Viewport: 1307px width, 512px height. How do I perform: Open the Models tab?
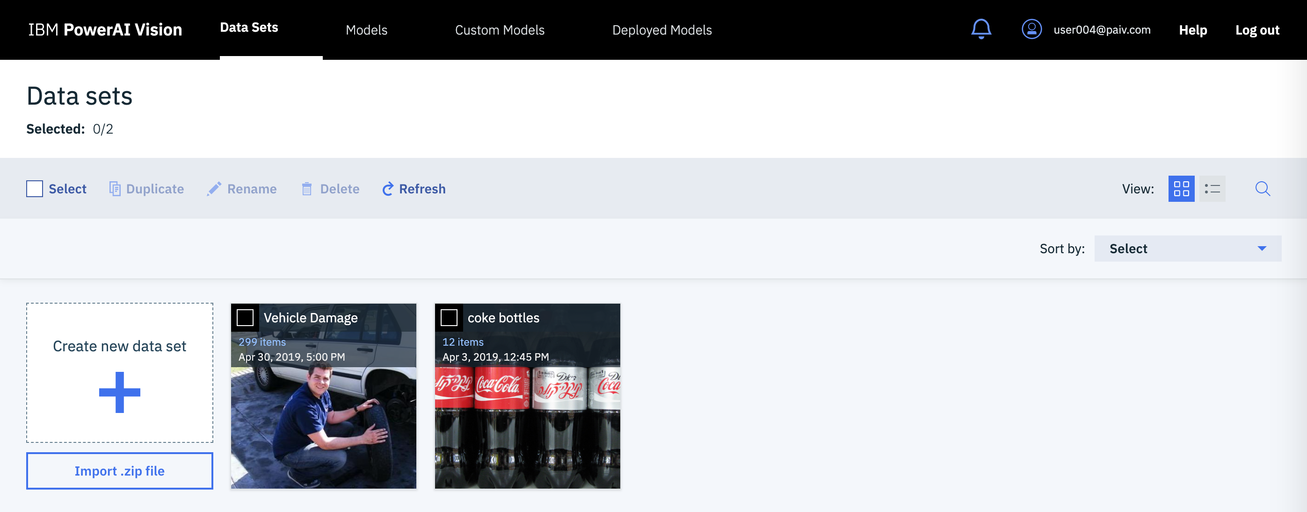[x=366, y=30]
